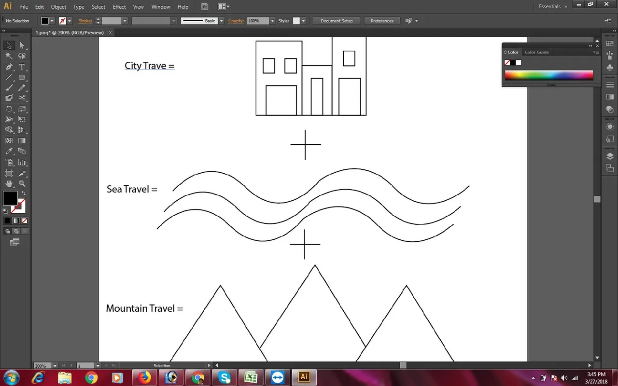
Task: Pick the Mesh tool
Action: tap(9, 141)
